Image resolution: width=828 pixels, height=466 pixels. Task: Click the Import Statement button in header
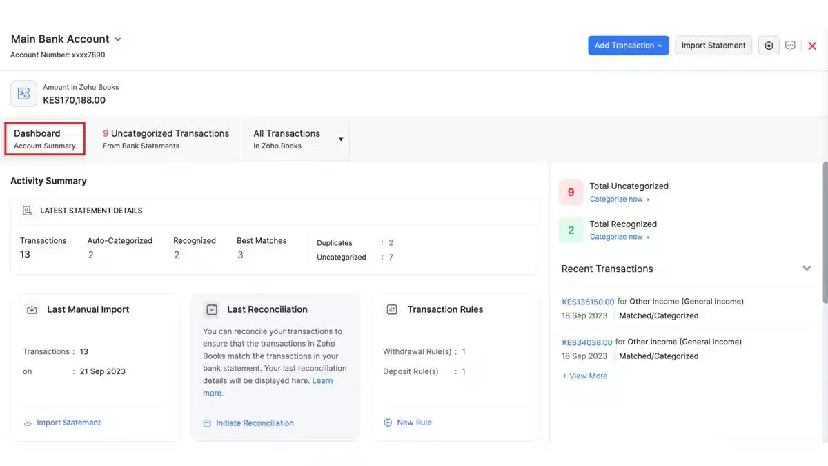[713, 46]
